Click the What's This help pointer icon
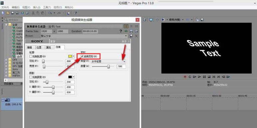Screen dimensions: 257x128 (75, 13)
